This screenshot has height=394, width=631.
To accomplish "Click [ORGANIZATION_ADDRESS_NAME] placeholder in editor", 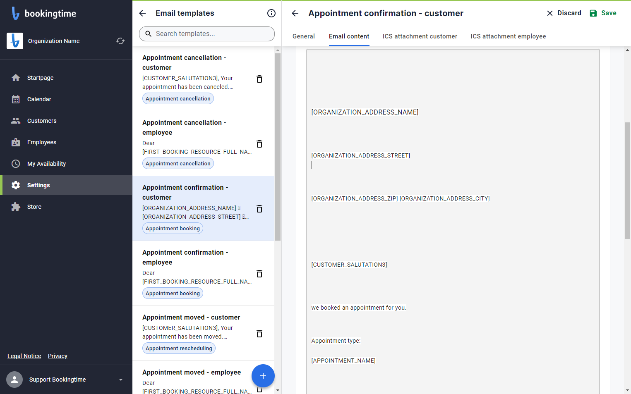I will [x=365, y=112].
